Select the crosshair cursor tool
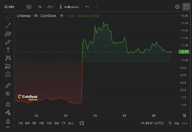This screenshot has height=132, width=192. pos(8,17)
